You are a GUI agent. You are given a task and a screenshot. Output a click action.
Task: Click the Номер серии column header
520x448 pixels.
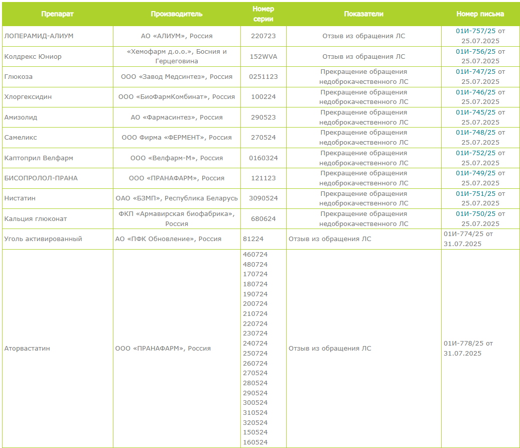click(264, 14)
